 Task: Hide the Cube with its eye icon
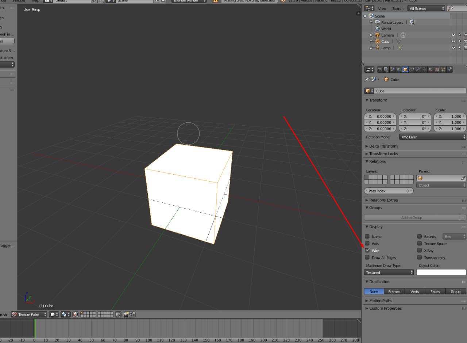453,41
